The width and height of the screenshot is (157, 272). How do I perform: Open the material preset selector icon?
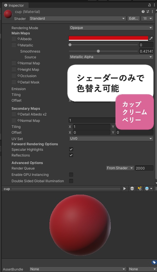[148, 12]
